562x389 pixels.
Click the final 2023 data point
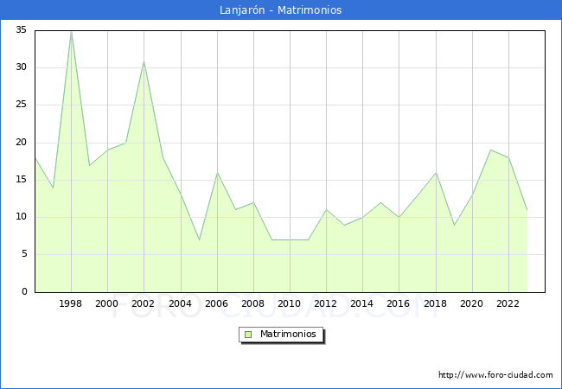(x=527, y=210)
